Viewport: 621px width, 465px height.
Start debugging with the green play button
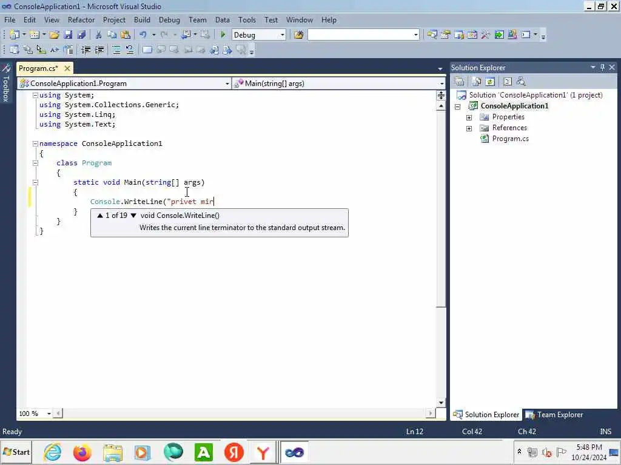tap(223, 35)
